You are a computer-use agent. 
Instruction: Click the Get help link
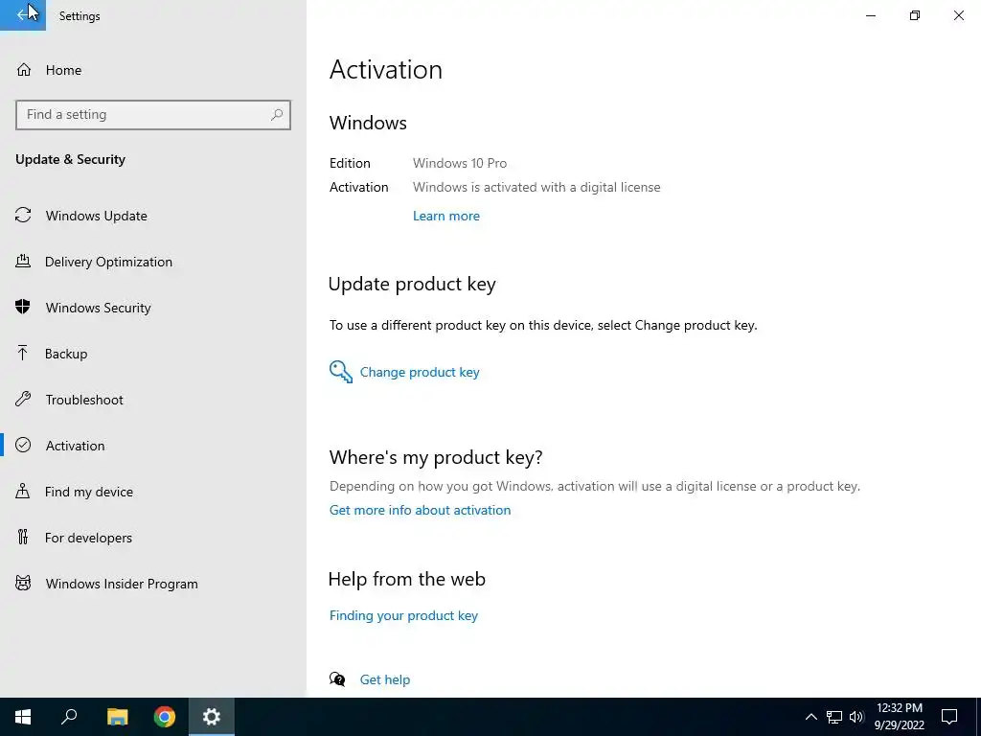(x=385, y=679)
